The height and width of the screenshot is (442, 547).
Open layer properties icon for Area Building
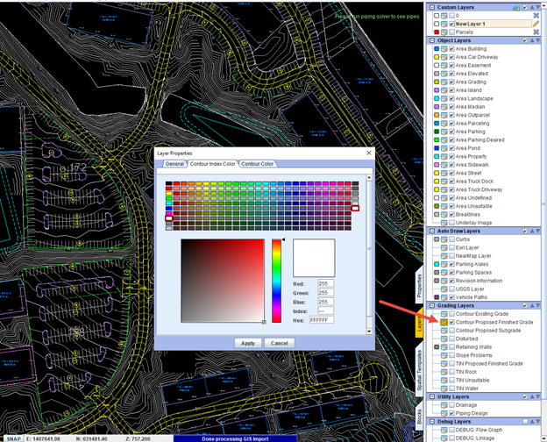[444, 49]
